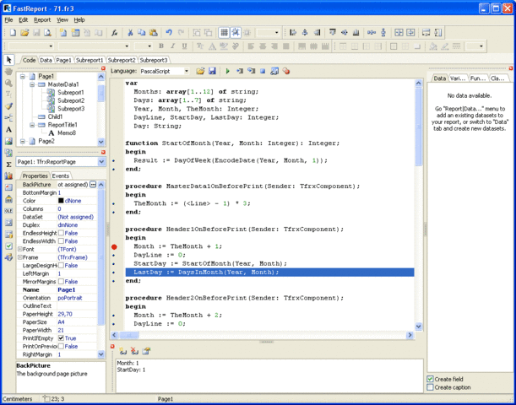Click the green Run script icon
Viewport: 516px width, 405px height.
point(228,72)
